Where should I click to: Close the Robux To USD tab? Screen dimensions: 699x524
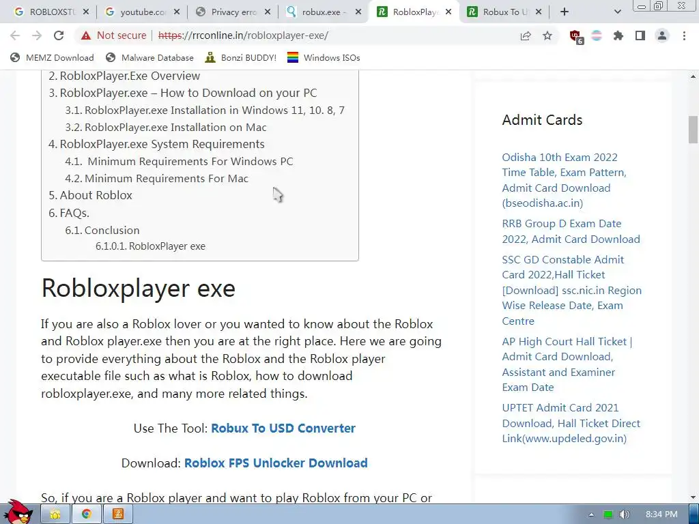[x=539, y=12]
